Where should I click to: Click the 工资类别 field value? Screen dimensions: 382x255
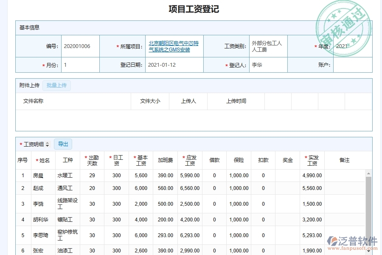267,46
